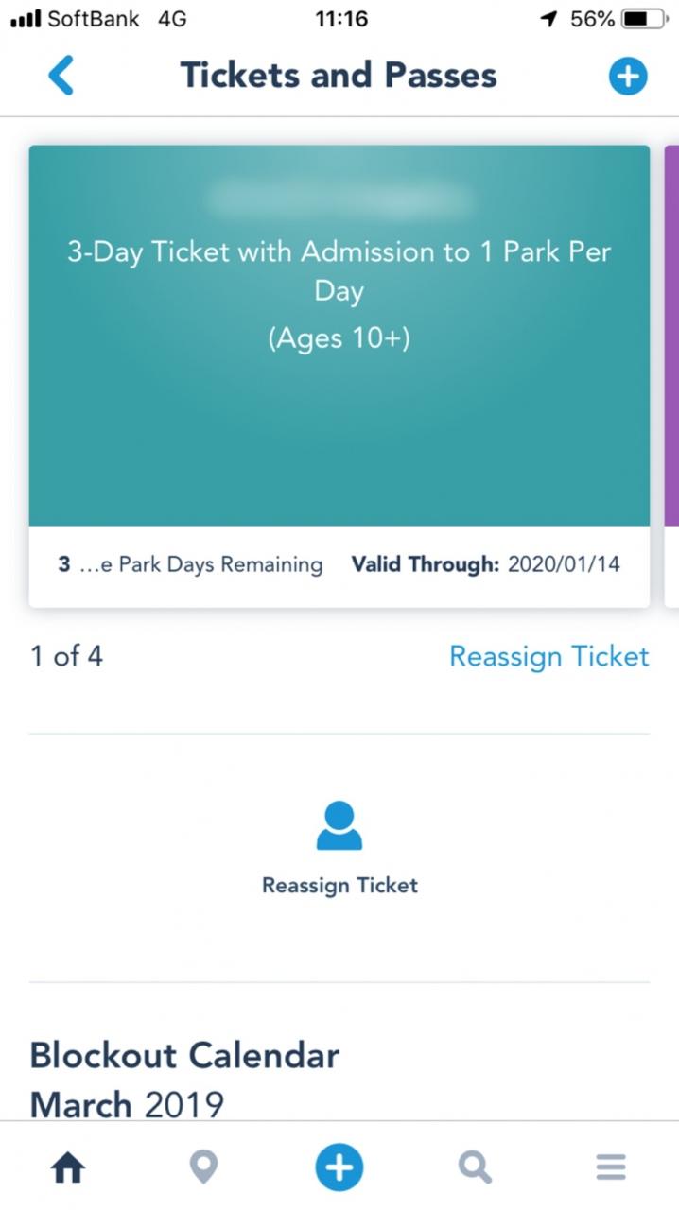Tap the Blockout Calendar heading
The width and height of the screenshot is (679, 1210).
184,1055
